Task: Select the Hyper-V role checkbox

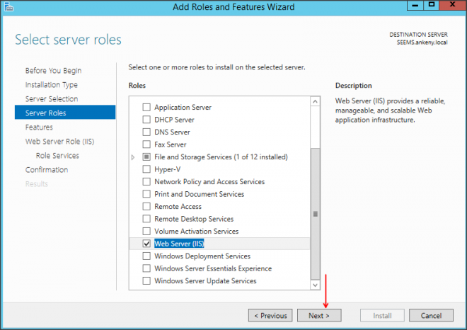Action: coord(147,169)
